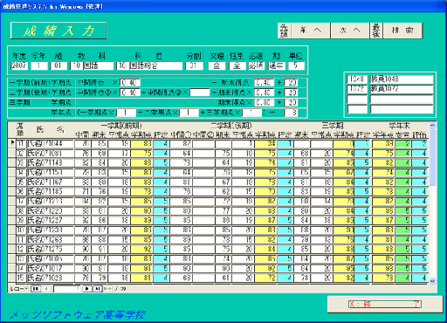
Task: Click yellow first-term 学期点 cell in 氏名071081 row
Action: pos(141,153)
